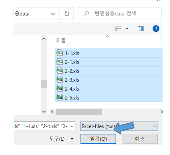Sort files by 이름 column header

point(61,40)
